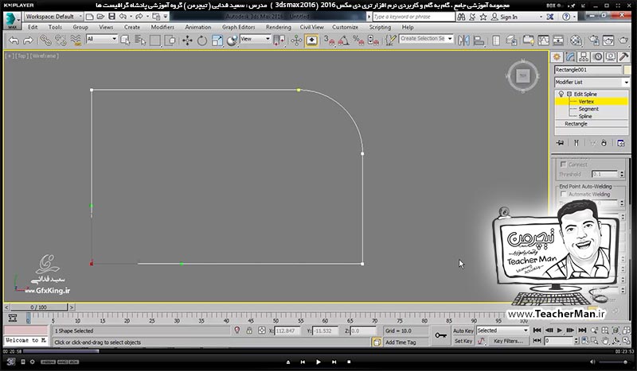637x371 pixels.
Task: Switch to the Utilities hammer tab
Action: (624, 56)
